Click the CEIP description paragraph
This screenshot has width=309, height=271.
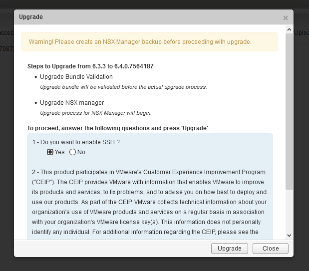point(149,202)
